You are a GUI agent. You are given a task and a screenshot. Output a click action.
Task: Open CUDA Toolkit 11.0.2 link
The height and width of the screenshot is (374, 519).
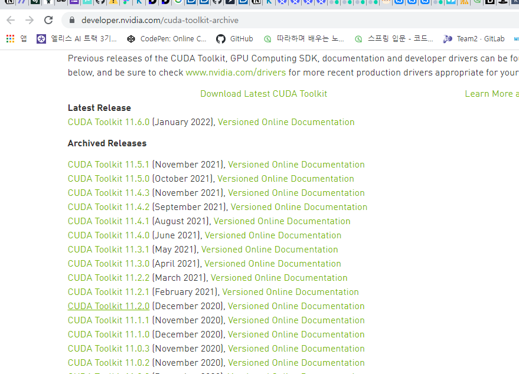109,363
